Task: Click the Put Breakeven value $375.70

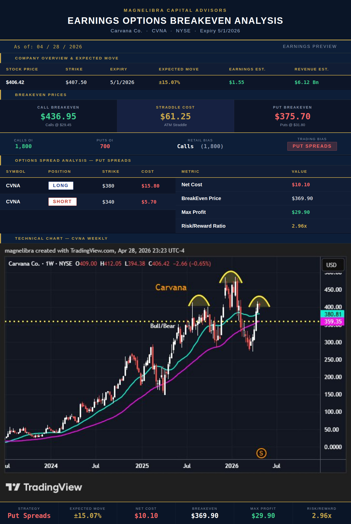Action: click(293, 116)
